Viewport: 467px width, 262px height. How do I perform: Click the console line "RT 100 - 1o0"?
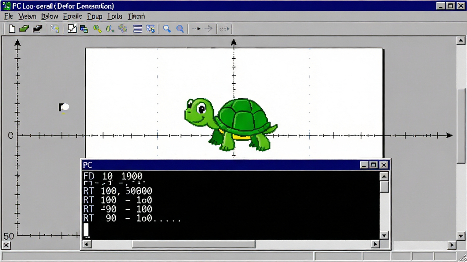click(x=118, y=200)
